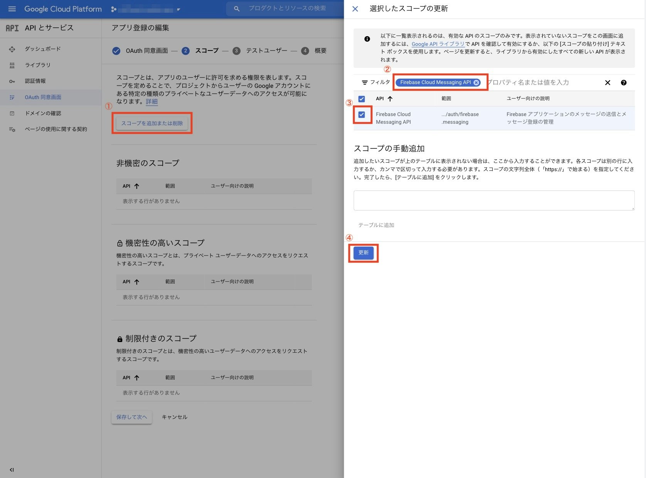Click the OAuth consent screen icon
This screenshot has height=478, width=646.
tap(12, 98)
